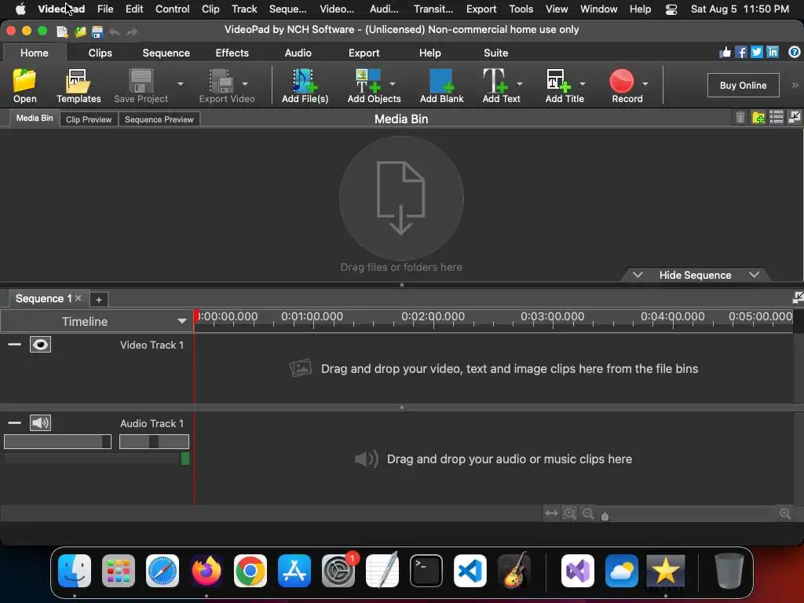Switch to the Clips ribbon tab
Image resolution: width=804 pixels, height=603 pixels.
(x=100, y=53)
